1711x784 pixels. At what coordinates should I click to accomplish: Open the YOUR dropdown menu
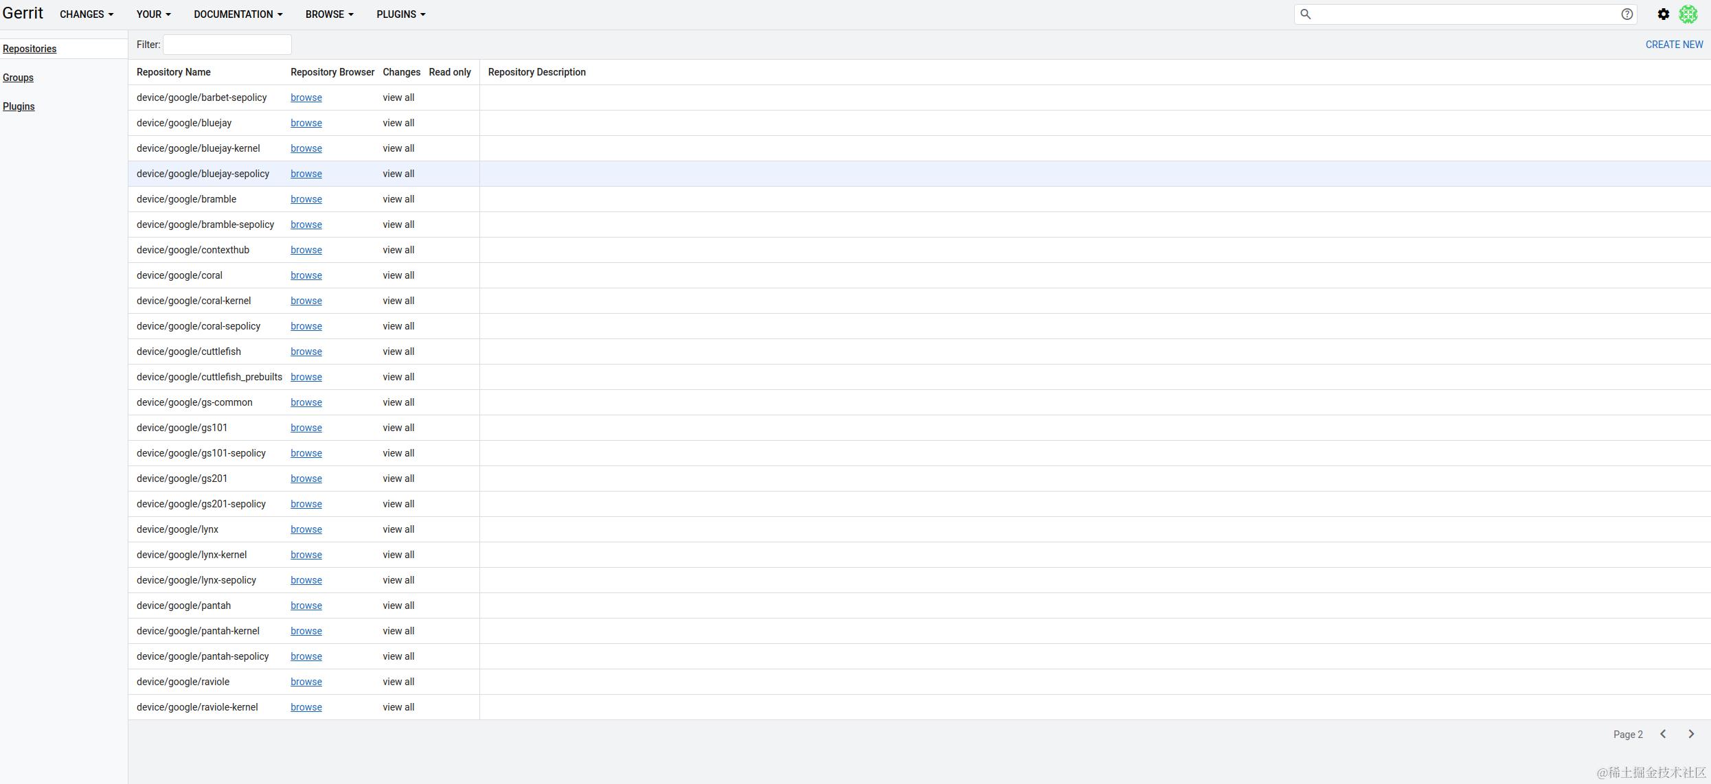(x=153, y=14)
